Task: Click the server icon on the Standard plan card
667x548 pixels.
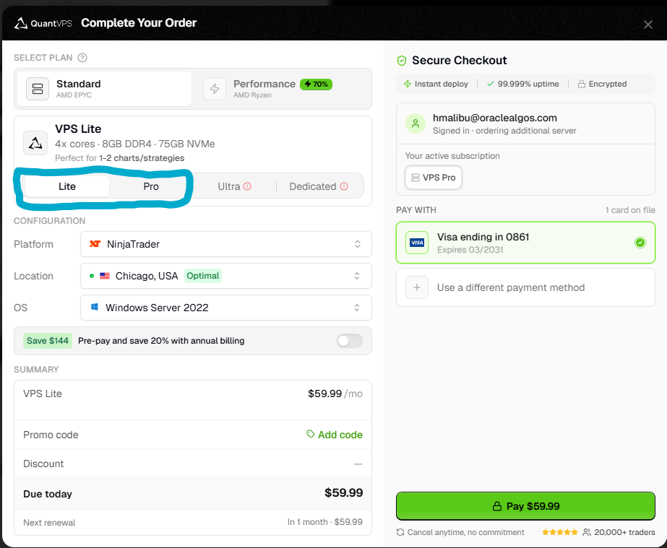Action: click(37, 89)
